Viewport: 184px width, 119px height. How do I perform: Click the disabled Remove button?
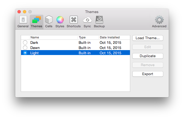click(x=148, y=65)
